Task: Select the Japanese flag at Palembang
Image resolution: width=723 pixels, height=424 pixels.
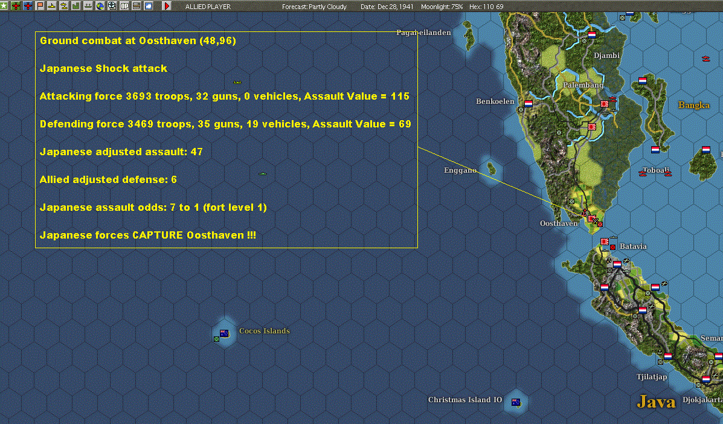Action: 605,104
